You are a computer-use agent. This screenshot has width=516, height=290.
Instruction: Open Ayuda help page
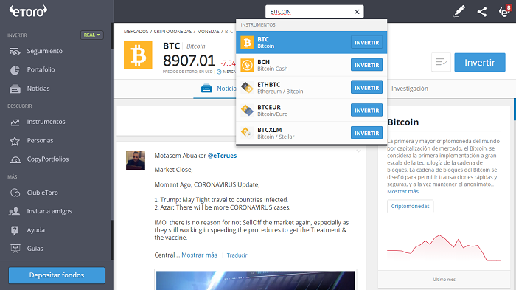point(36,230)
